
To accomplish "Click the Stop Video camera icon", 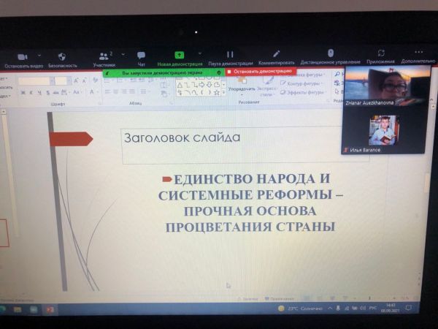I will 22,56.
